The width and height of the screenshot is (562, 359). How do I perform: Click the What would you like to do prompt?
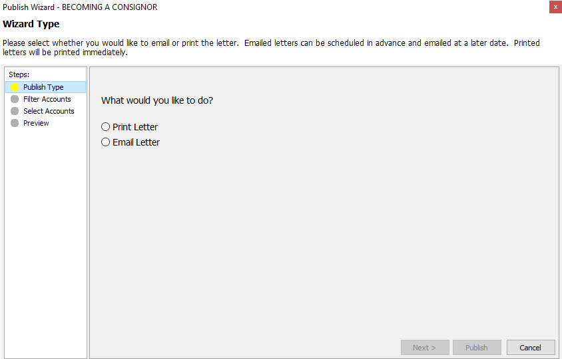tap(157, 100)
